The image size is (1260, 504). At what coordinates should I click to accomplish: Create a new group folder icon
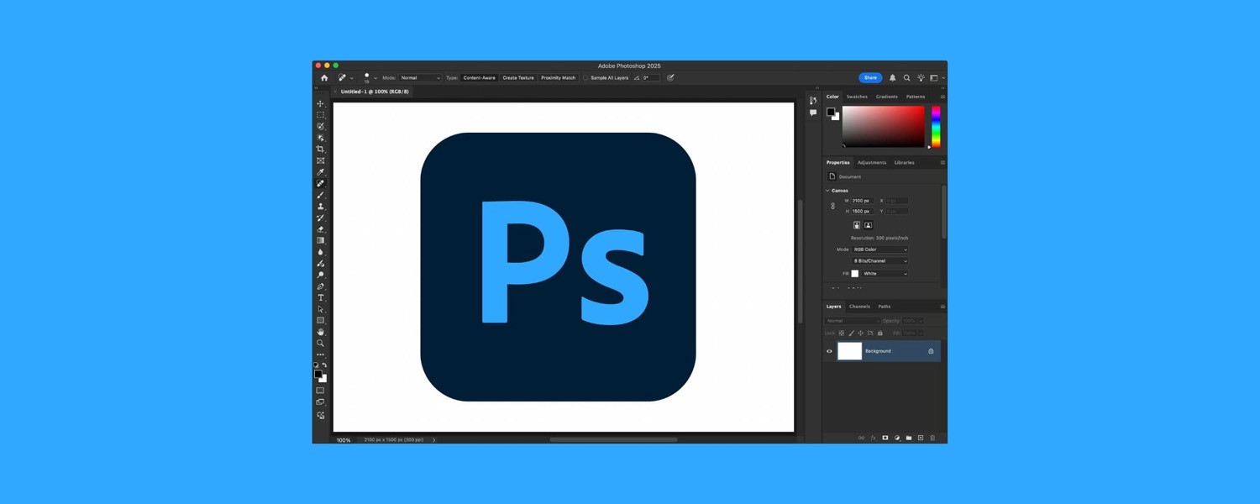909,438
